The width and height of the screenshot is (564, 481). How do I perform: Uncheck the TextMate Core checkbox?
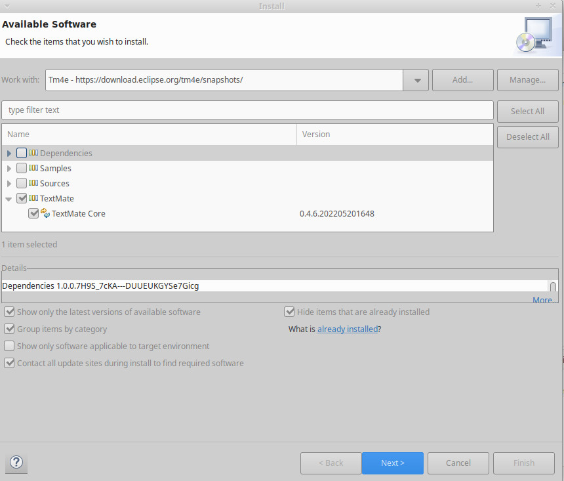click(x=33, y=213)
